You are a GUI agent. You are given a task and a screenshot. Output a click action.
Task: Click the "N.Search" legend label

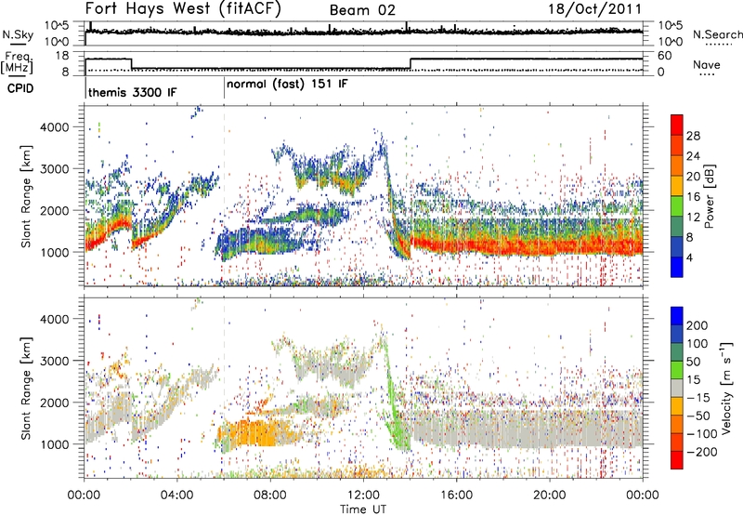coord(718,34)
